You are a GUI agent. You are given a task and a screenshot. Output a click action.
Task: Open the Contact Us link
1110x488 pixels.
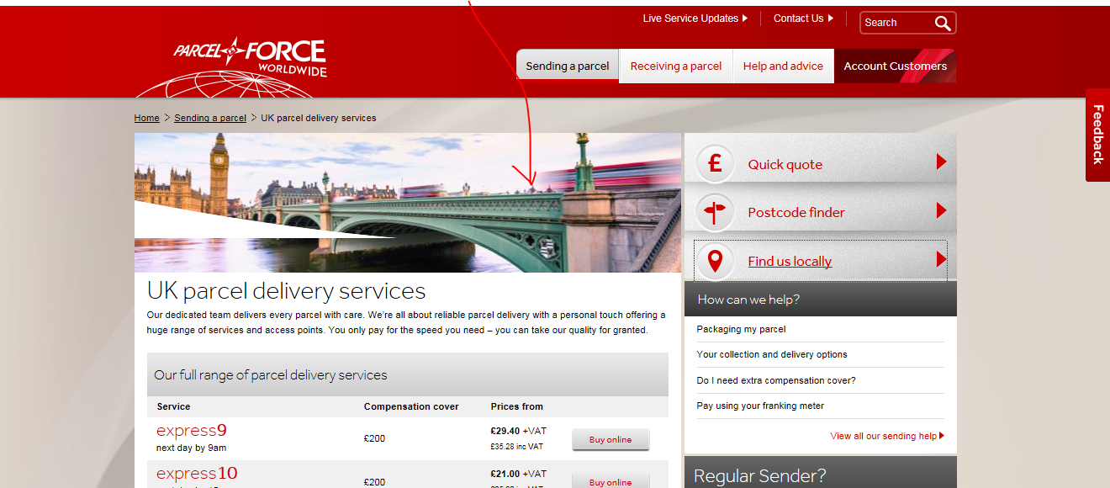(x=798, y=19)
